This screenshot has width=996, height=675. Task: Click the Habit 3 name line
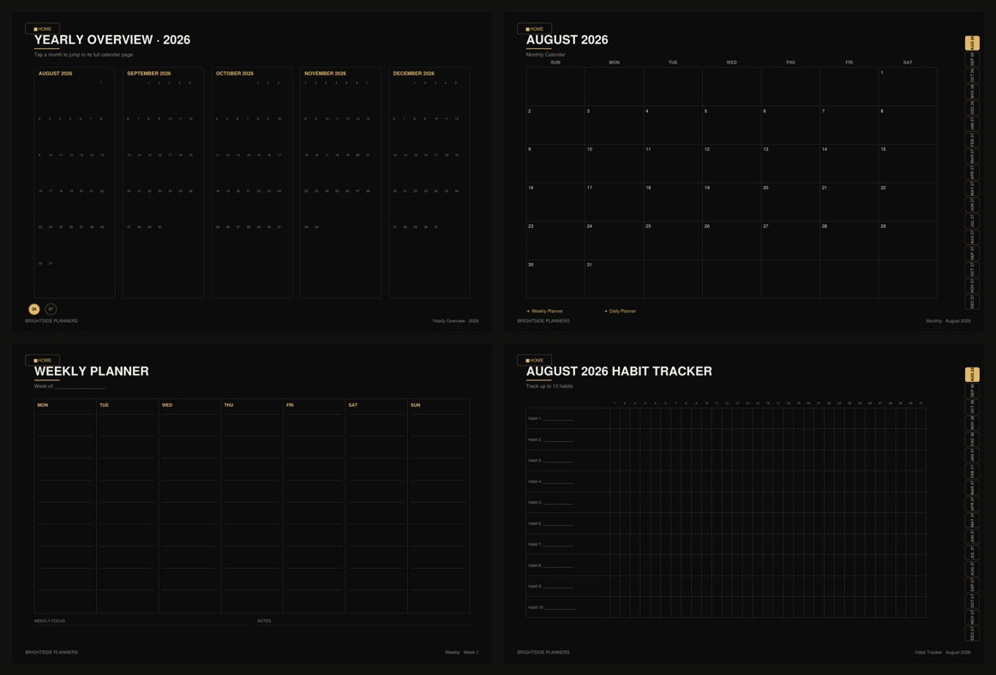point(558,461)
